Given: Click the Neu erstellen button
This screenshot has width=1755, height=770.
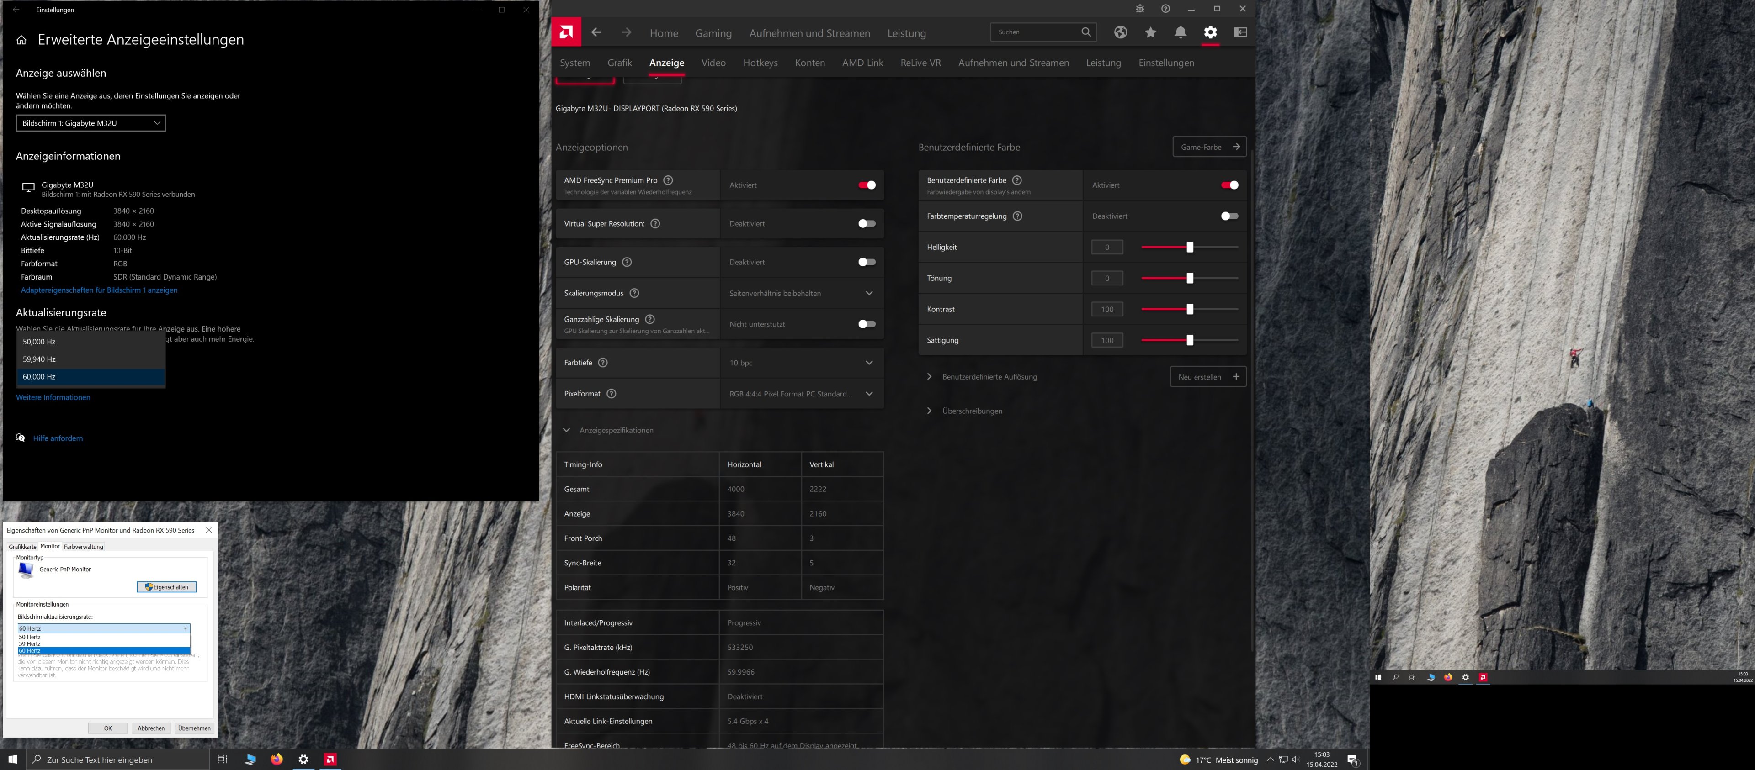Looking at the screenshot, I should 1207,376.
